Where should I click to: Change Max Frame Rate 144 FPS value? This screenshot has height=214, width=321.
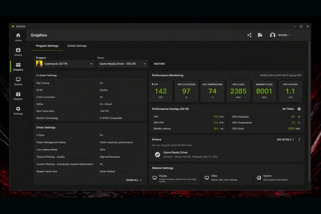(x=104, y=111)
